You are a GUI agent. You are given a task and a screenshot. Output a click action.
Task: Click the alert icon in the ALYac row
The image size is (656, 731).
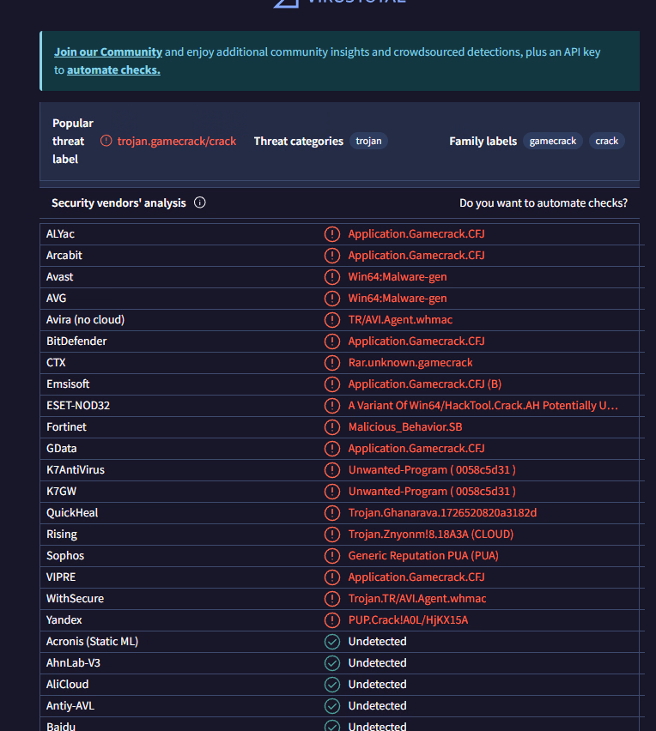pyautogui.click(x=332, y=233)
